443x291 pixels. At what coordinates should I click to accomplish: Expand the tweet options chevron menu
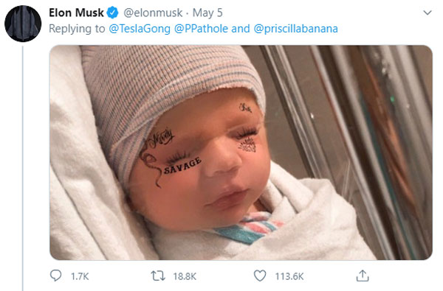(427, 13)
